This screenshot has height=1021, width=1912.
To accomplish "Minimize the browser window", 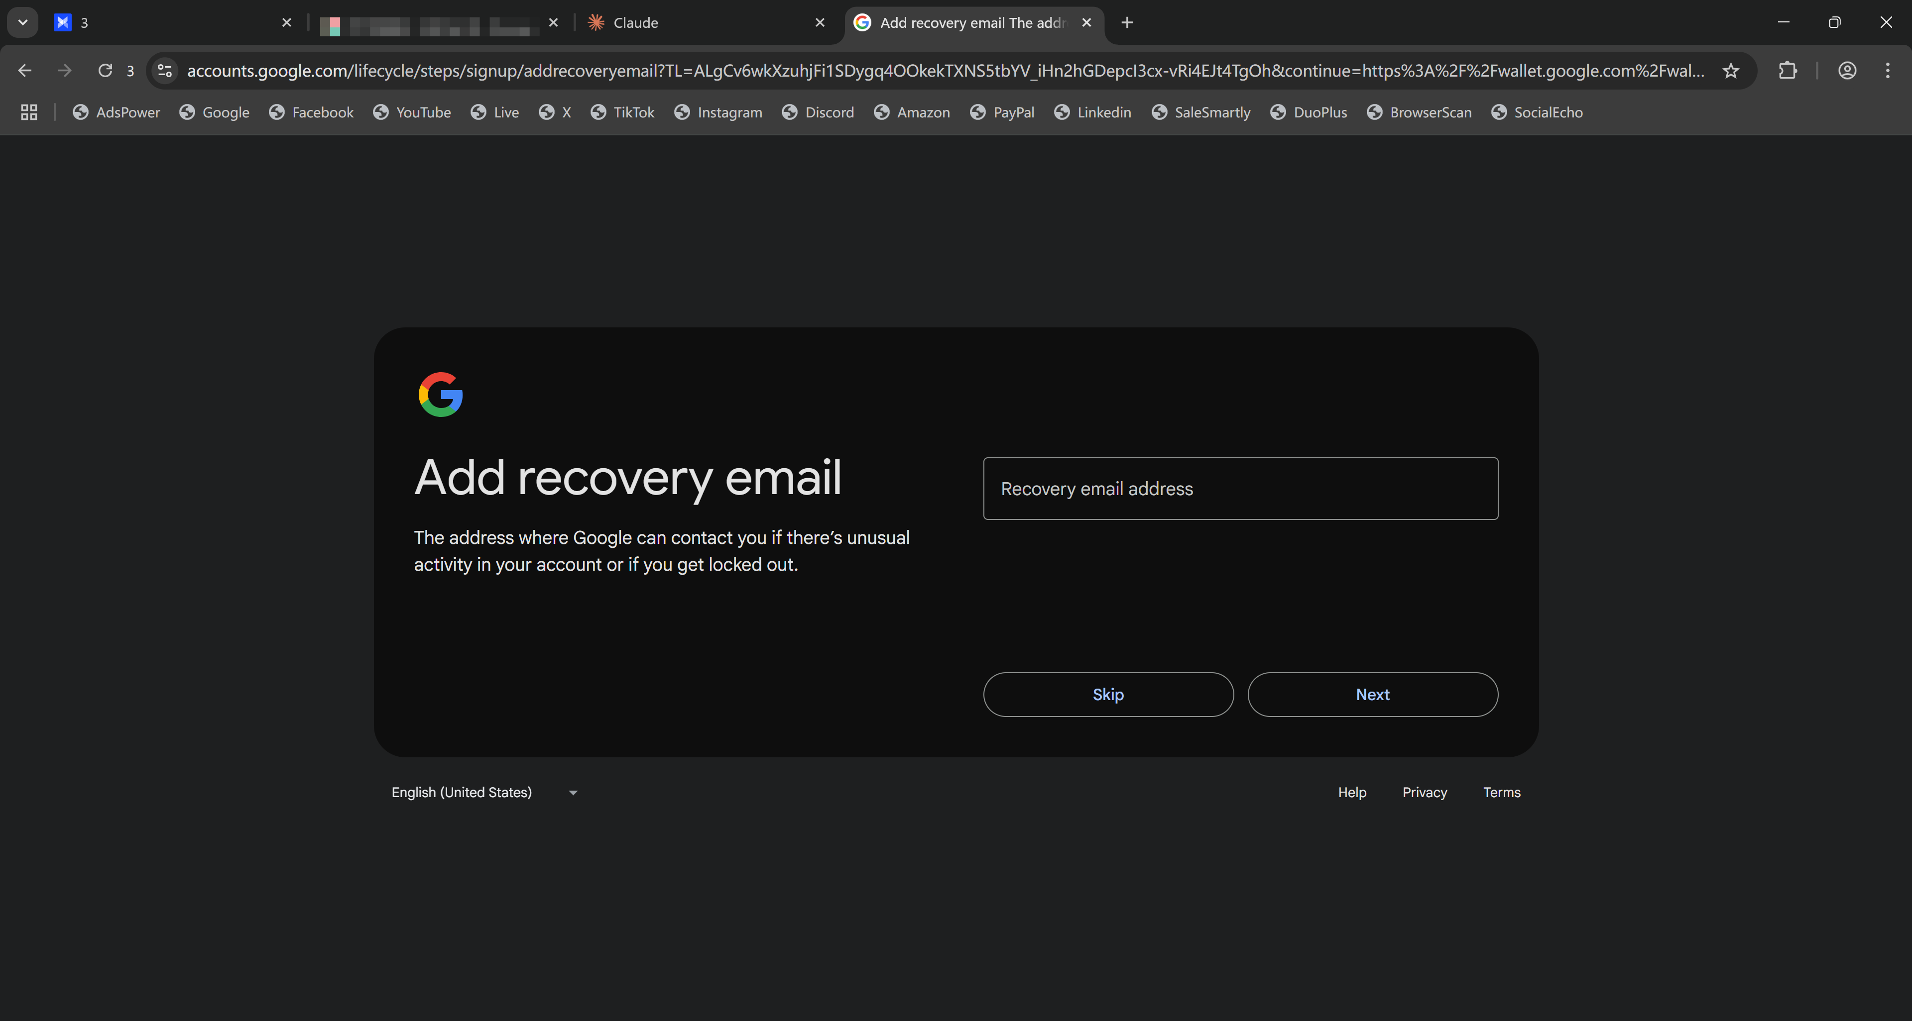I will (1784, 22).
